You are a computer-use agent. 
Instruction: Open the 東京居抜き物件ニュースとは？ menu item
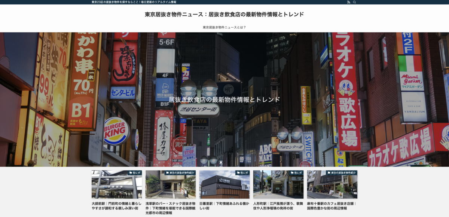(224, 27)
